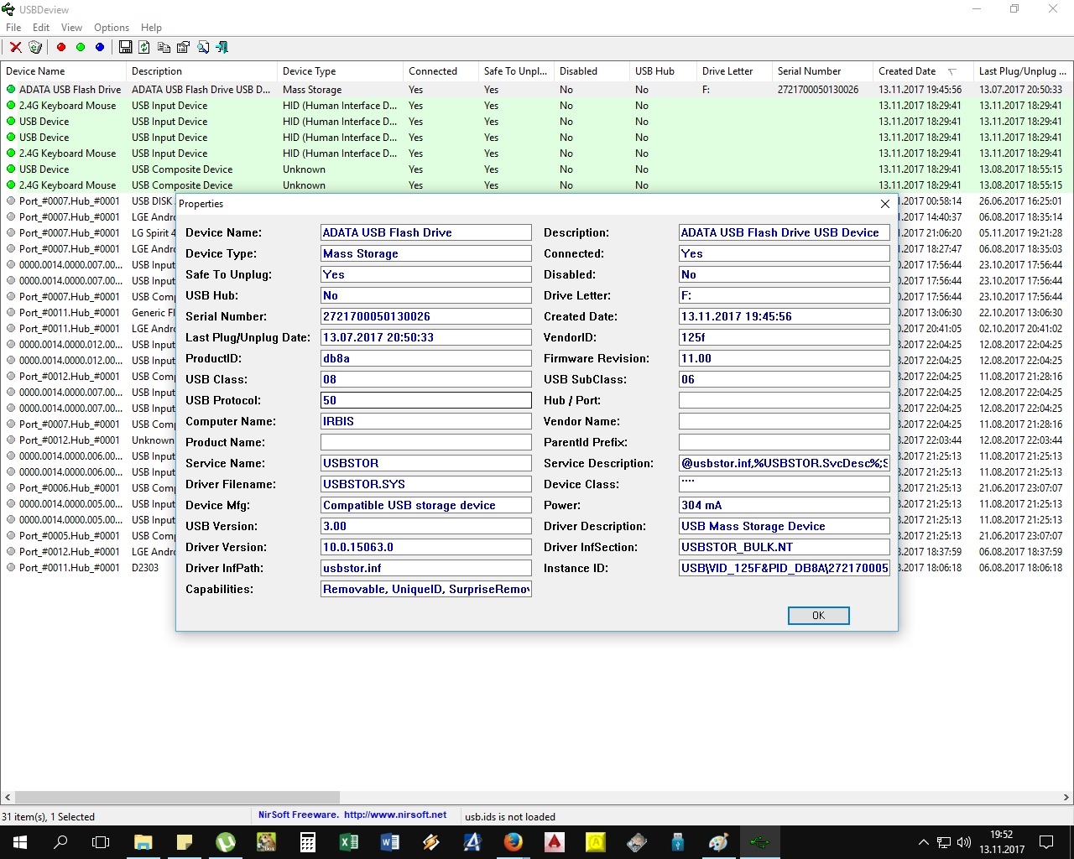Sort by the Device Name column header

[63, 71]
